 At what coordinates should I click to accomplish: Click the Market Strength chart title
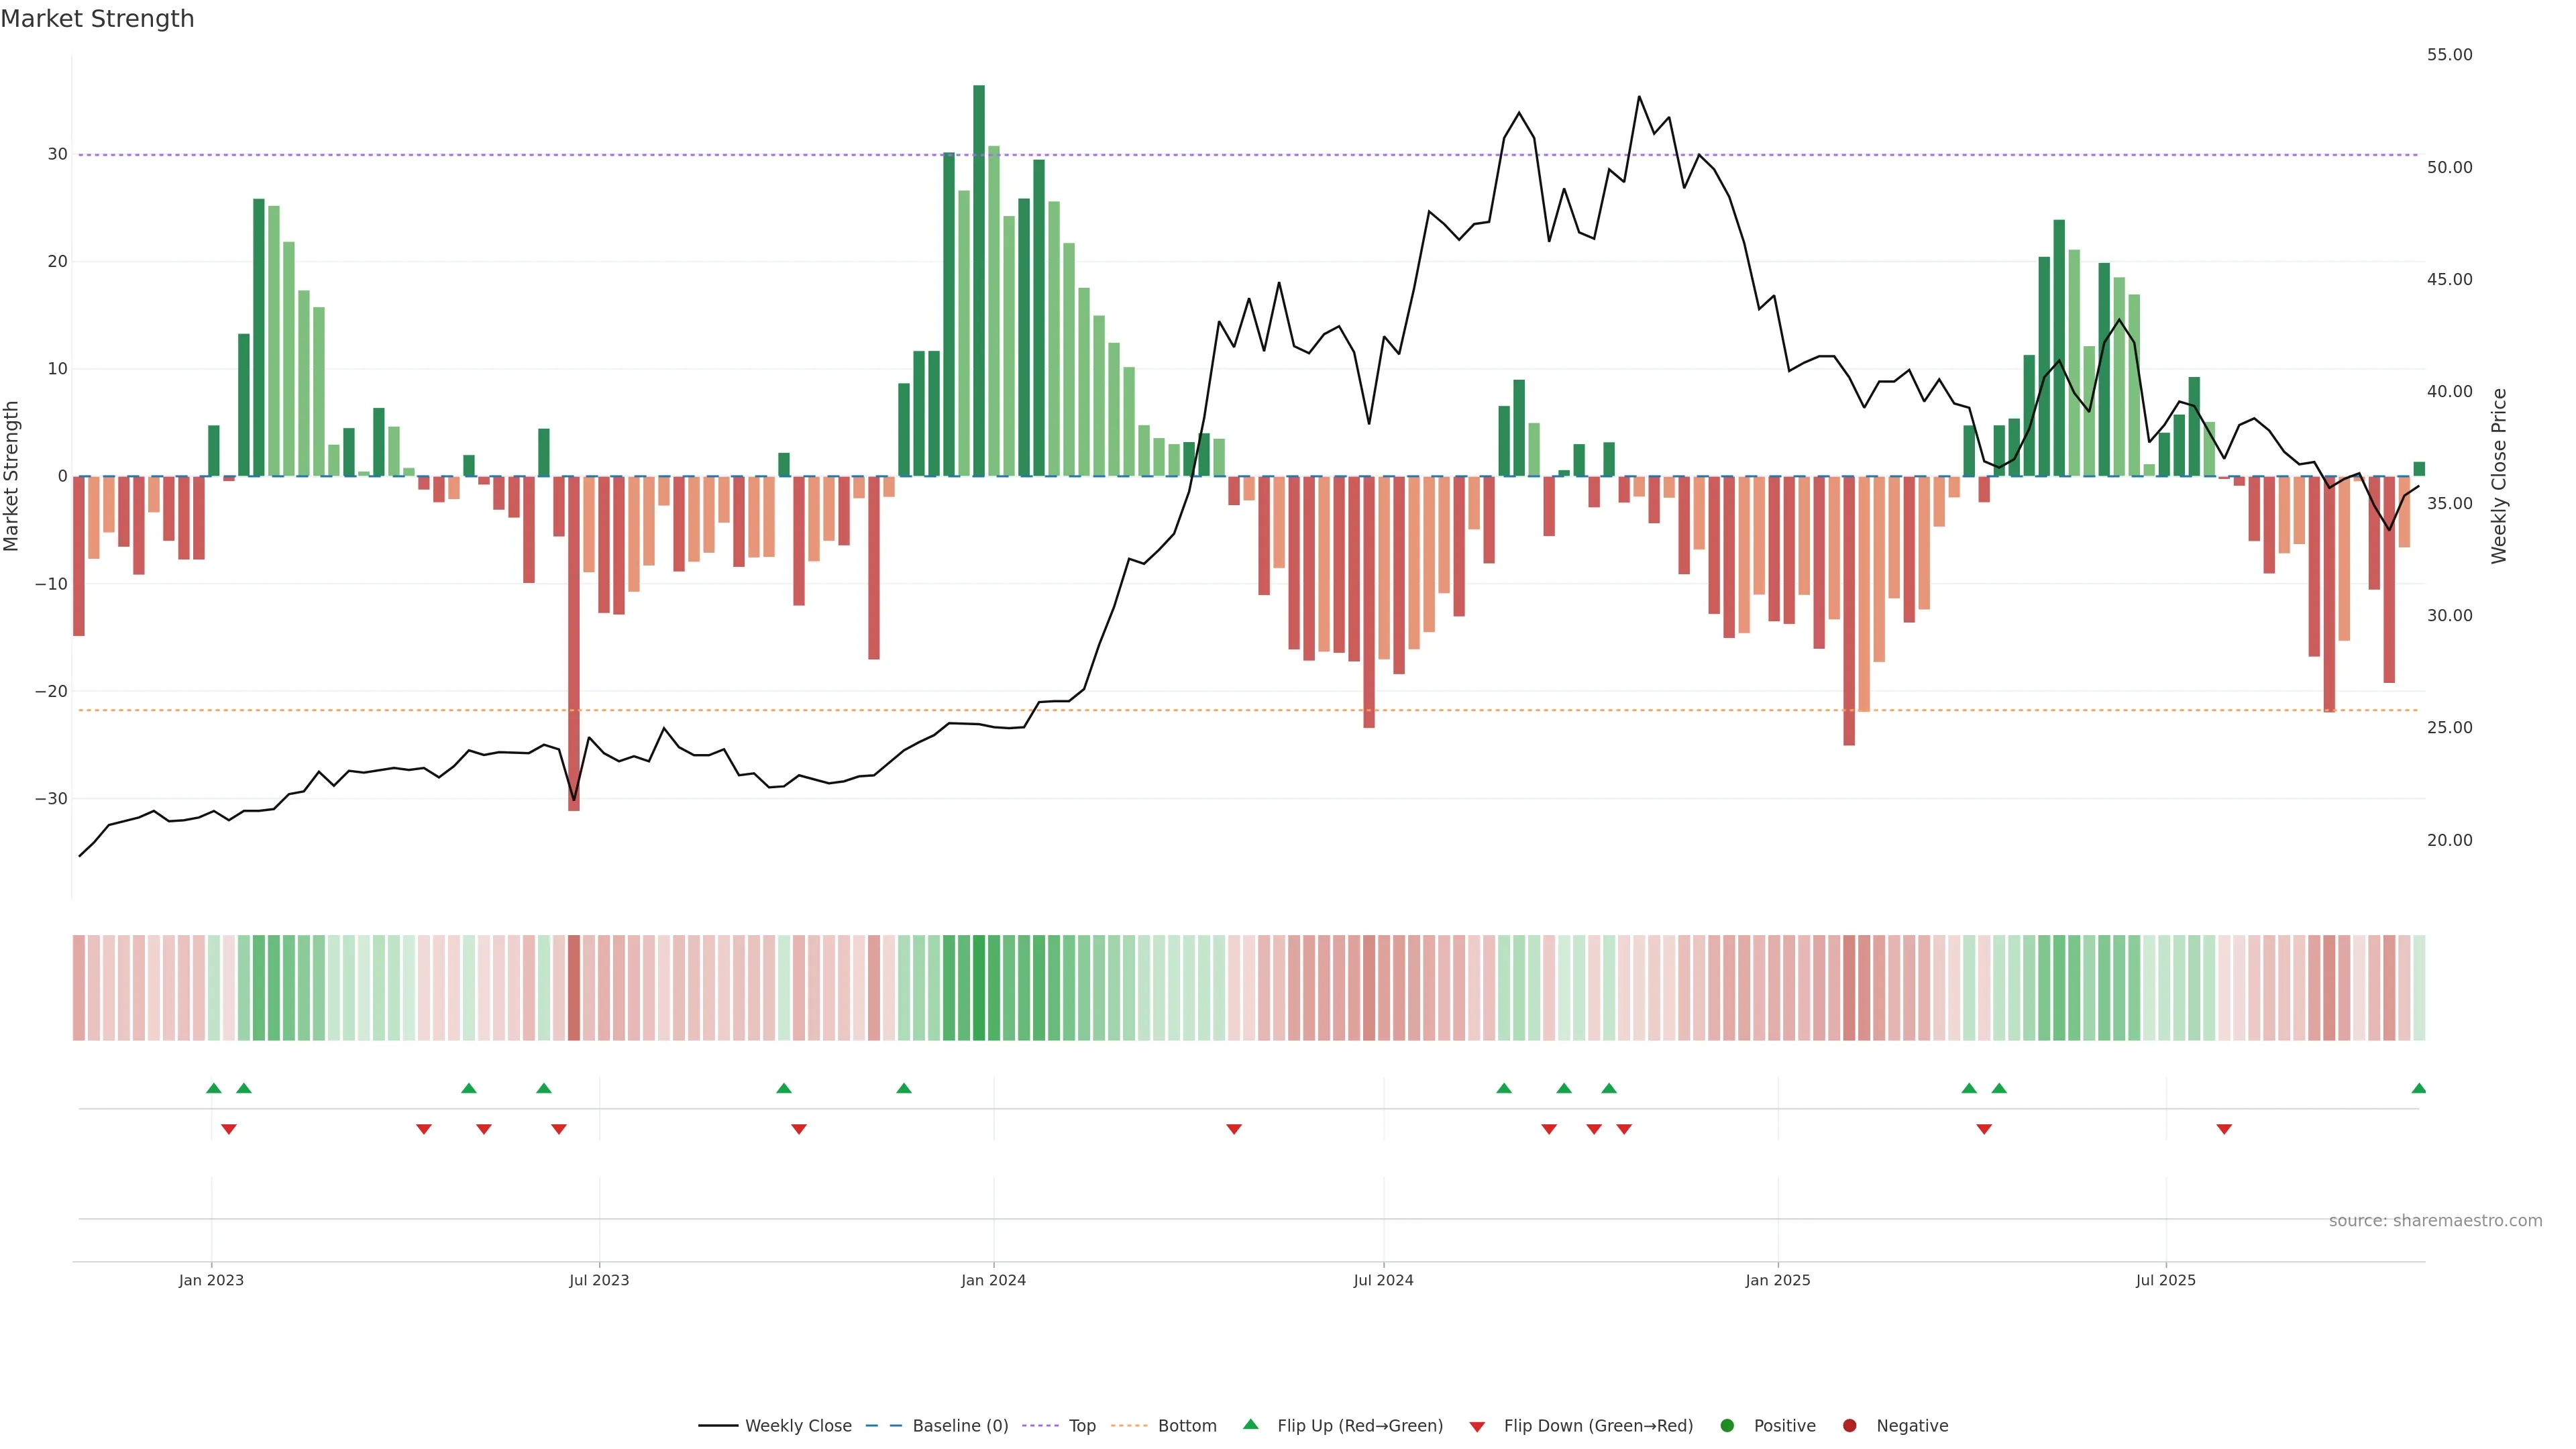(97, 18)
